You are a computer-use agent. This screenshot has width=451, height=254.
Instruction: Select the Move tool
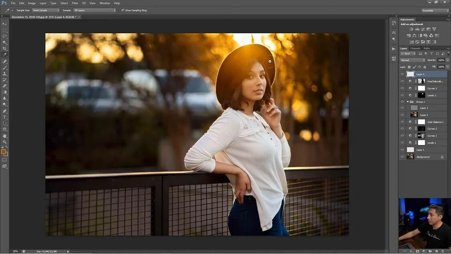coord(4,24)
